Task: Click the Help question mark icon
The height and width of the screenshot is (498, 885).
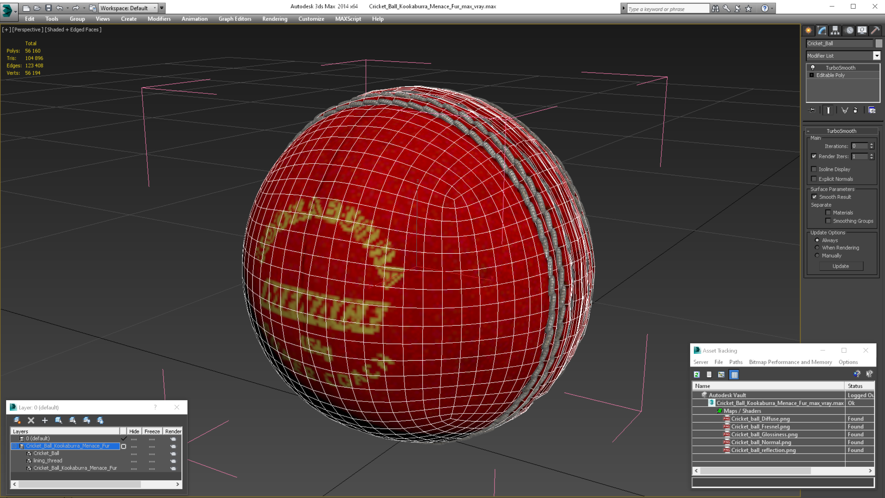Action: [x=765, y=9]
